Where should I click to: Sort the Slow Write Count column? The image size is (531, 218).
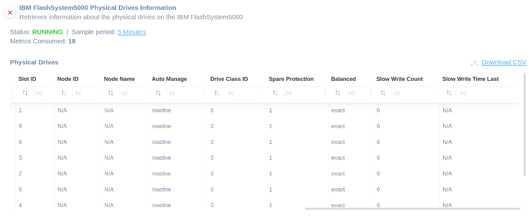383,93
